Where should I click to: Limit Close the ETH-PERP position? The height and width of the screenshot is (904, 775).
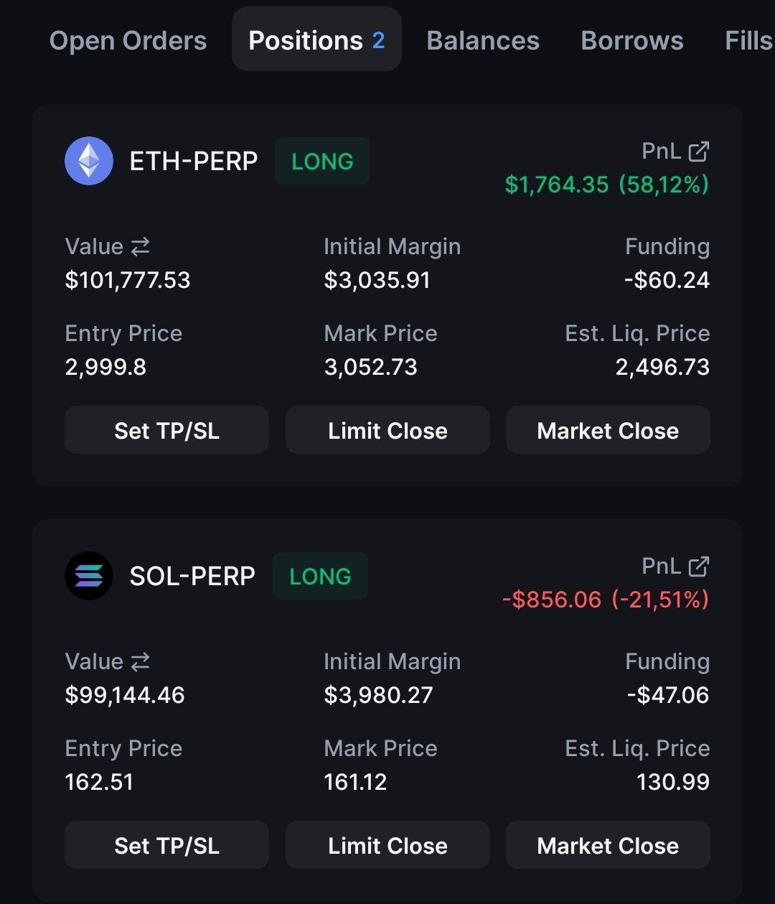[387, 430]
